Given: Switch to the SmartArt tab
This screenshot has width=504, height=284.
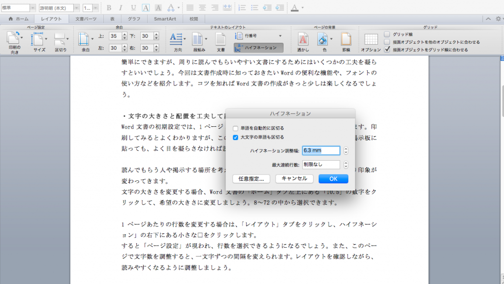Looking at the screenshot, I should (165, 19).
